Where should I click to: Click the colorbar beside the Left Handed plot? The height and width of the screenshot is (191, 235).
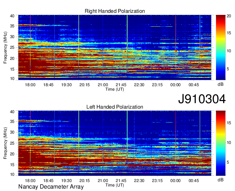[220, 143]
